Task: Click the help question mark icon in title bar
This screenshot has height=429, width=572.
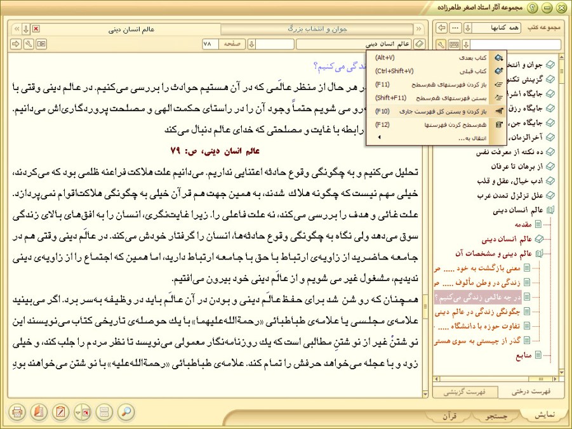Action: tap(533, 8)
